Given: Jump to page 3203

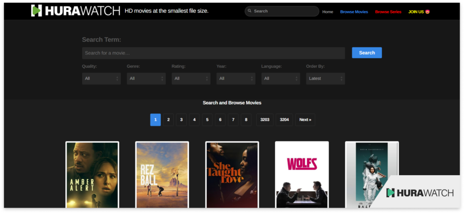Looking at the screenshot, I should (265, 120).
